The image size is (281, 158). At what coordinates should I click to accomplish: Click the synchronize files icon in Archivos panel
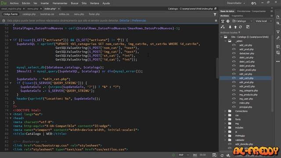pos(241,27)
